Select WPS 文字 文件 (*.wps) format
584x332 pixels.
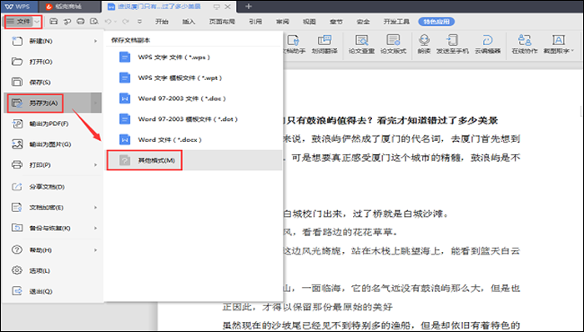click(x=194, y=57)
